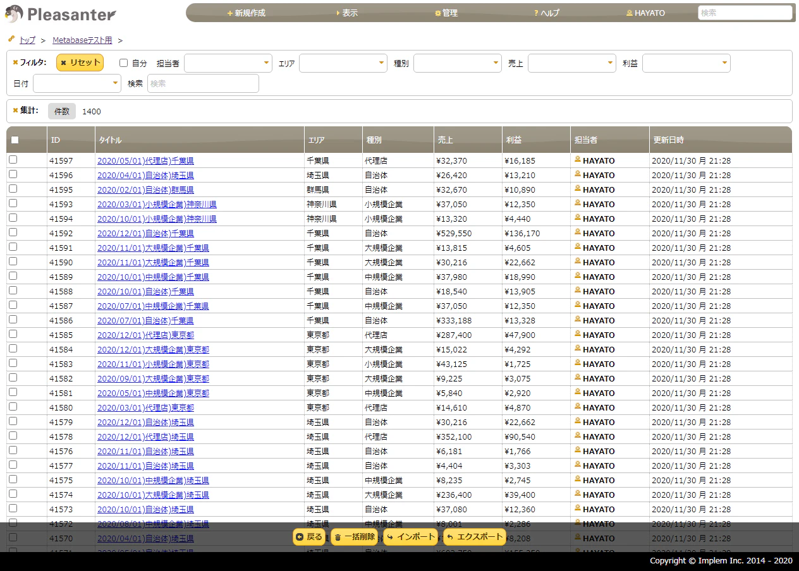Open the 担当者 filter dropdown
Screen dimensions: 799x571
click(228, 63)
